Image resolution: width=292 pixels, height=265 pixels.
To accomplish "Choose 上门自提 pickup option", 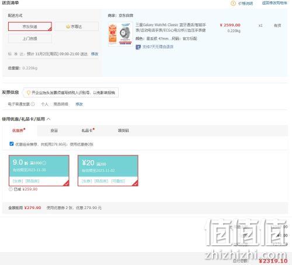I will tap(30, 38).
